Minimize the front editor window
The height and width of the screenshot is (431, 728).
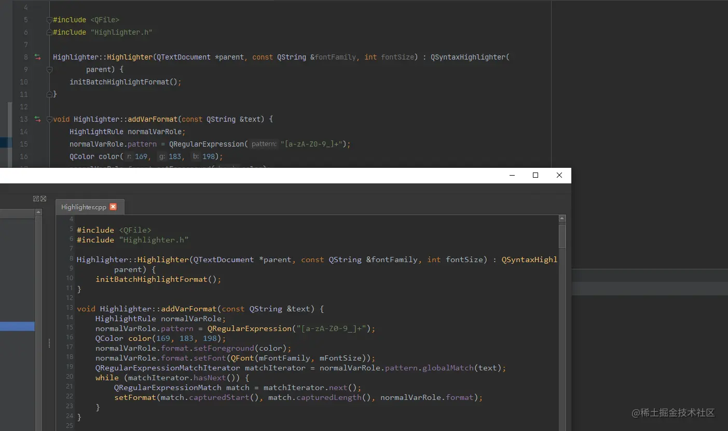point(512,175)
